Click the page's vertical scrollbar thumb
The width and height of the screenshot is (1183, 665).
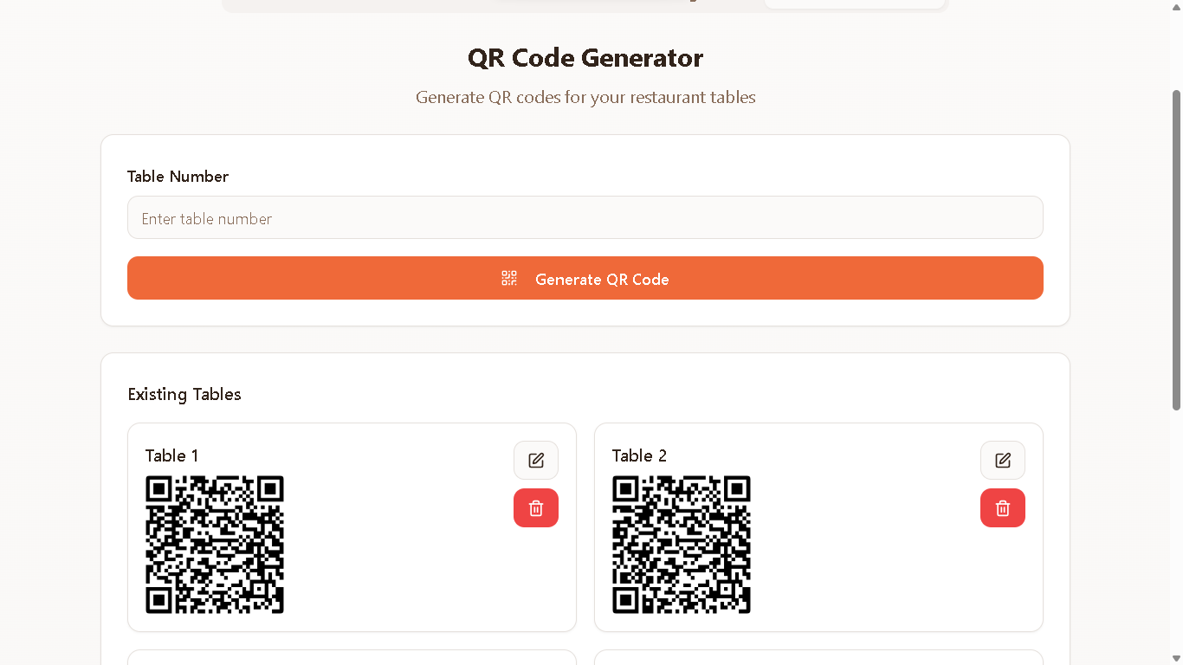pos(1176,249)
